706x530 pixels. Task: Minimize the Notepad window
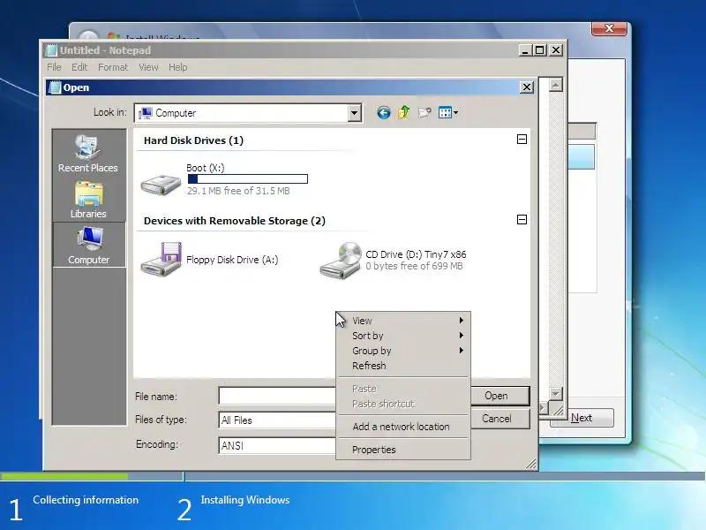pos(525,50)
